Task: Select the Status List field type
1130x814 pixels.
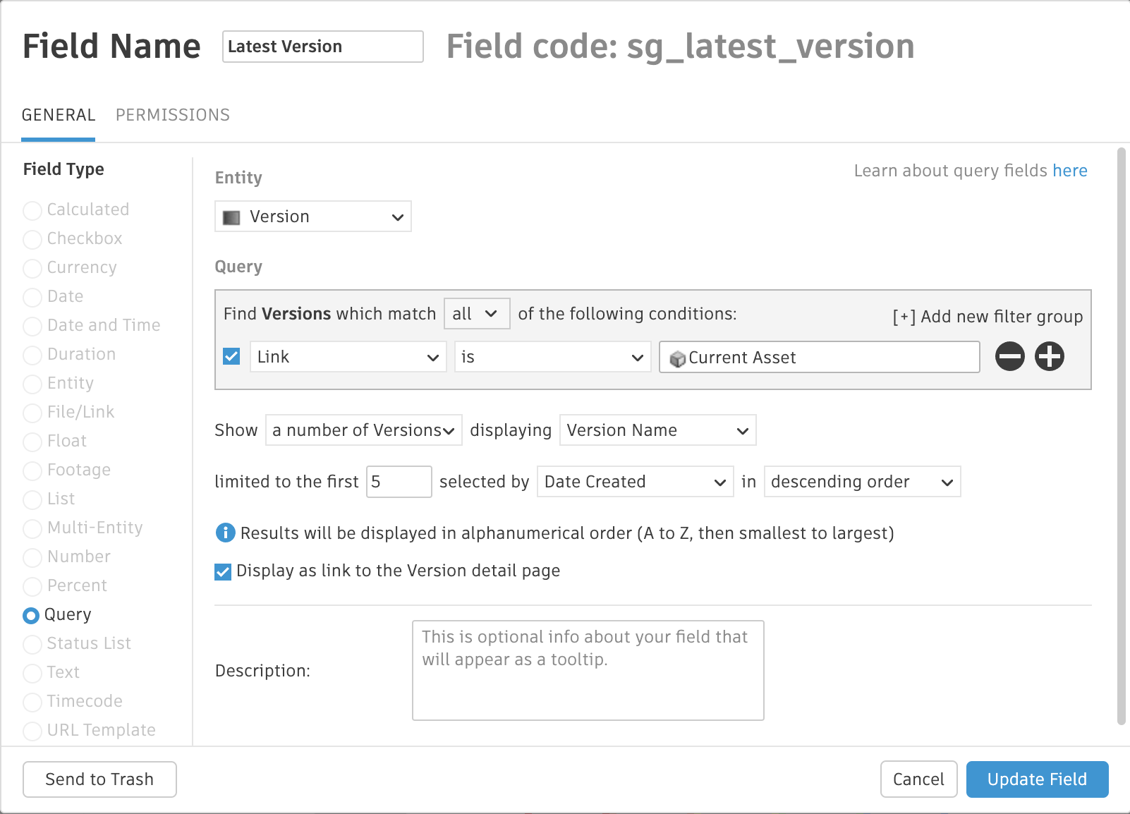Action: coord(32,644)
